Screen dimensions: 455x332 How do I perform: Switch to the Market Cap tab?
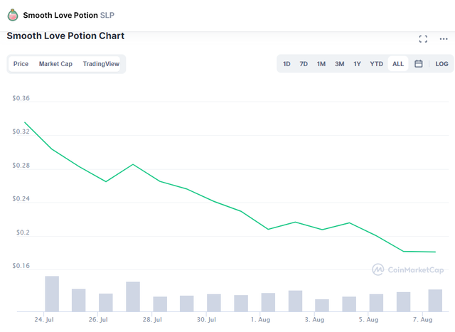(55, 64)
